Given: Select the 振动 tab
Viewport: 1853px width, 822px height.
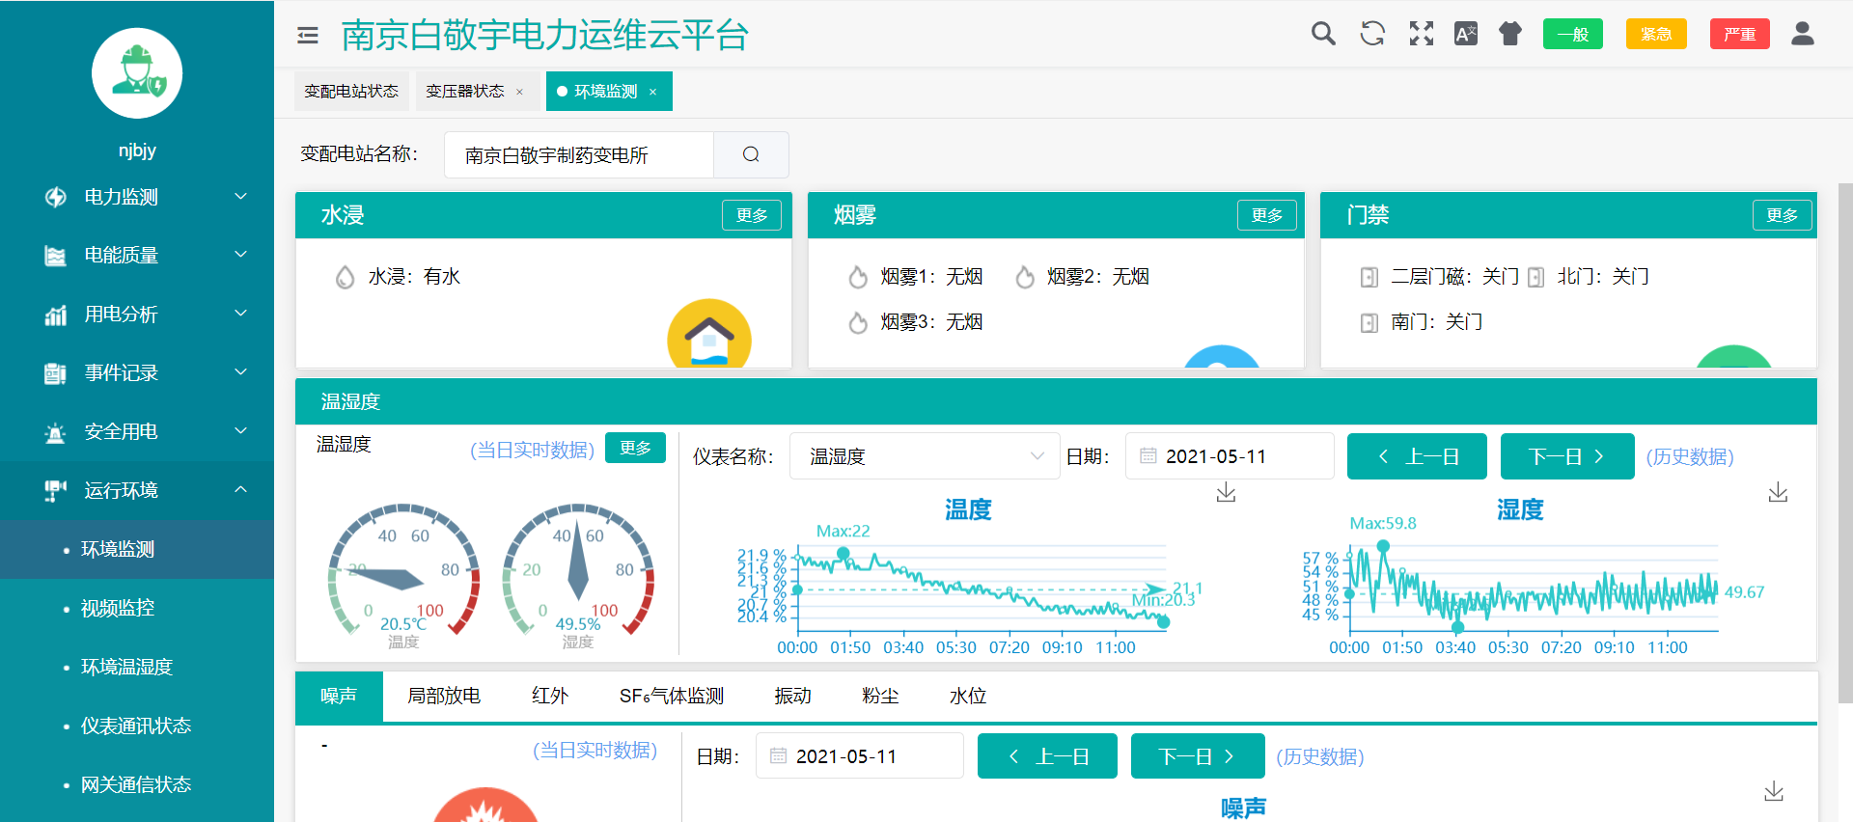Looking at the screenshot, I should (x=792, y=697).
